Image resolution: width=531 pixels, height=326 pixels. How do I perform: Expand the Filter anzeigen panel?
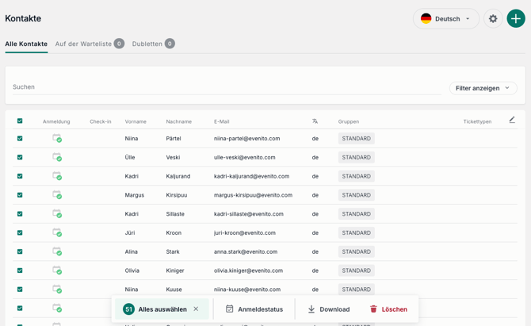(x=483, y=88)
